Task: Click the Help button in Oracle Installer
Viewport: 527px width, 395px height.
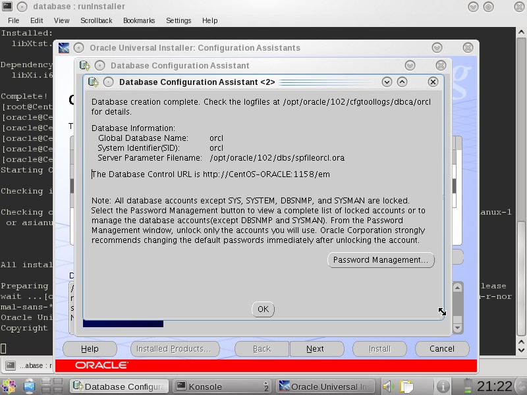Action: coord(90,349)
